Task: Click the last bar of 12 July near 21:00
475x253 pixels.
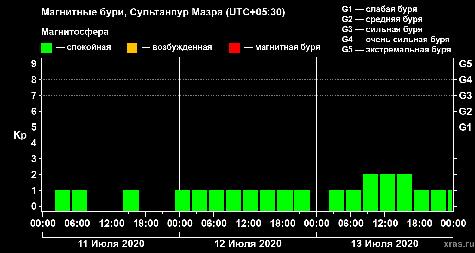Action: tap(302, 201)
